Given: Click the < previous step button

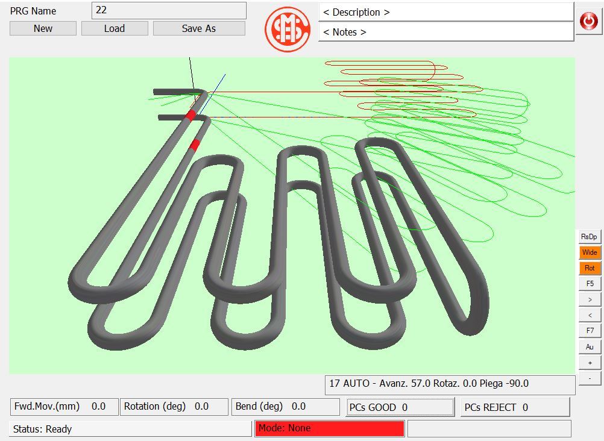Looking at the screenshot, I should (x=590, y=315).
